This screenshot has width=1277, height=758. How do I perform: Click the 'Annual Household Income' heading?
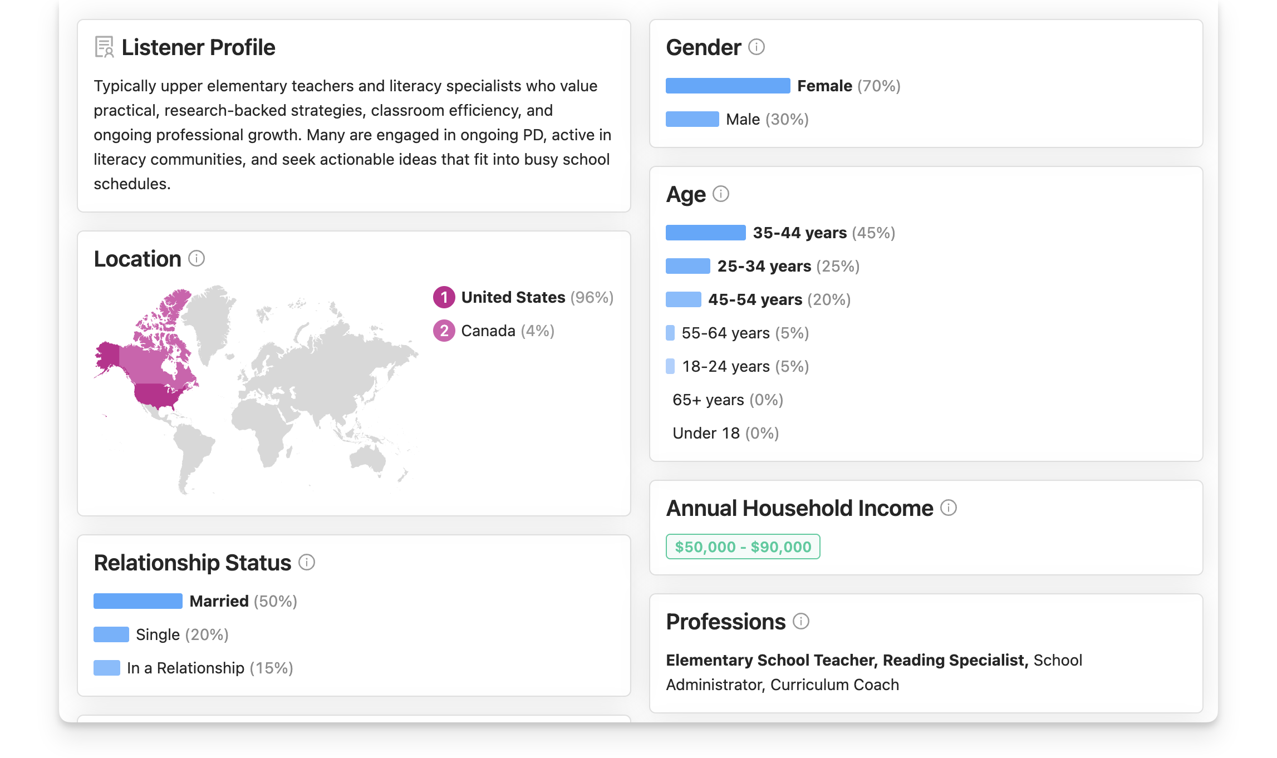[800, 508]
